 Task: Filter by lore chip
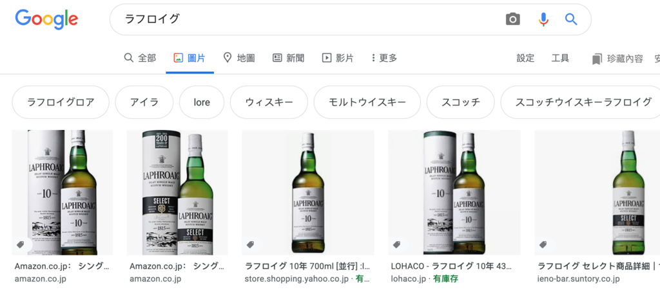pyautogui.click(x=202, y=102)
